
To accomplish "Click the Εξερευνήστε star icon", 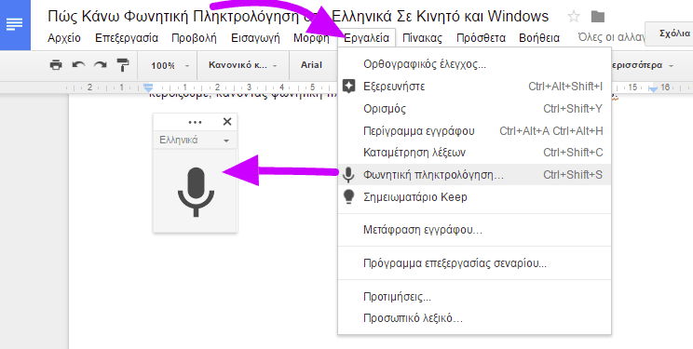I will pyautogui.click(x=348, y=87).
